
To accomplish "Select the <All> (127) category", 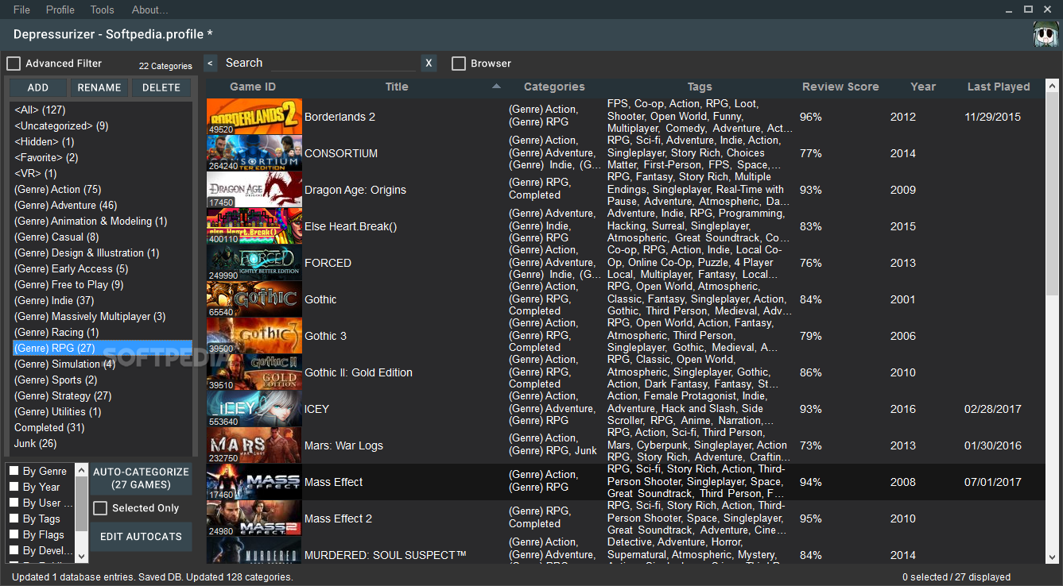I will click(102, 110).
